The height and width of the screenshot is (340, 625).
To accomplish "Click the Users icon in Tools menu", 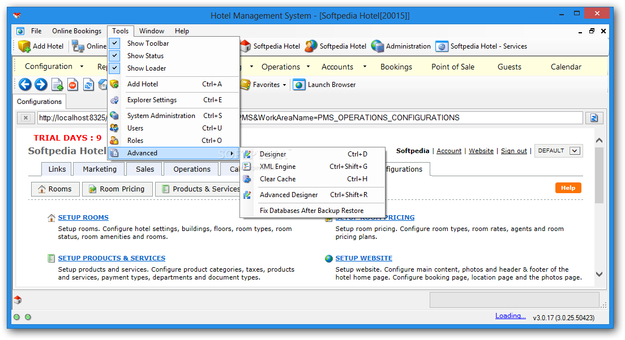I will click(x=114, y=128).
